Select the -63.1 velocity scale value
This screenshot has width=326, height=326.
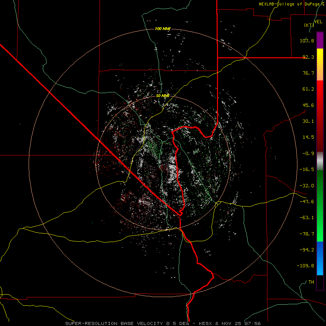(307, 218)
